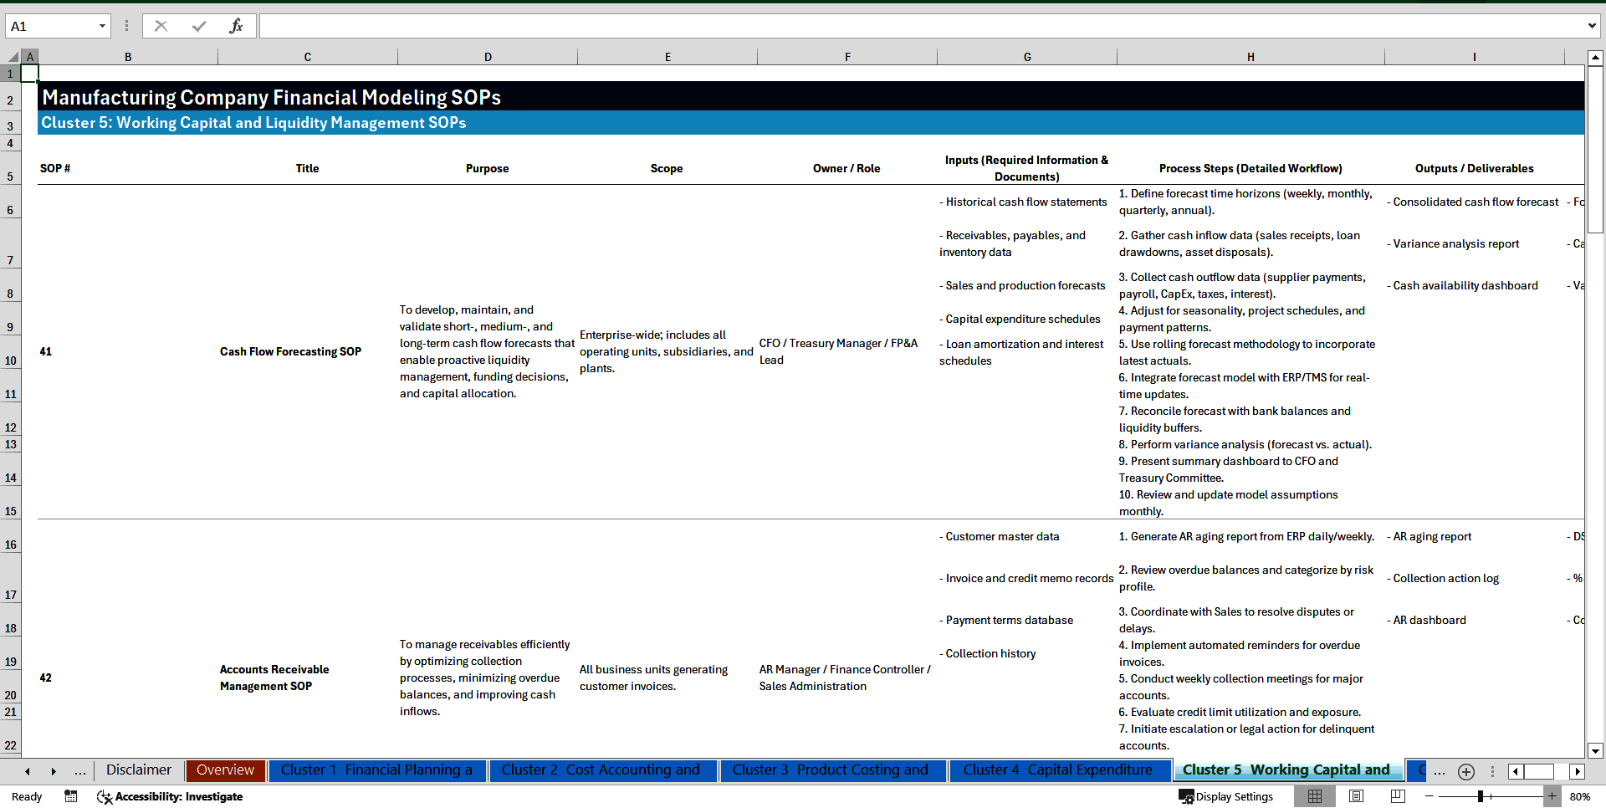Enable Page Layout view
The width and height of the screenshot is (1606, 808).
(1356, 796)
